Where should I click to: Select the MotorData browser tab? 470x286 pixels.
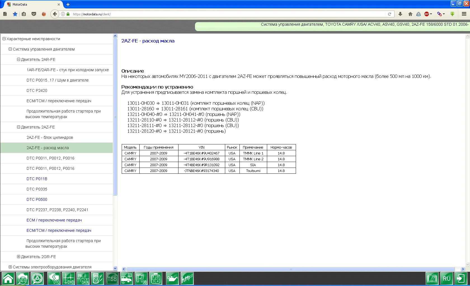tap(34, 4)
